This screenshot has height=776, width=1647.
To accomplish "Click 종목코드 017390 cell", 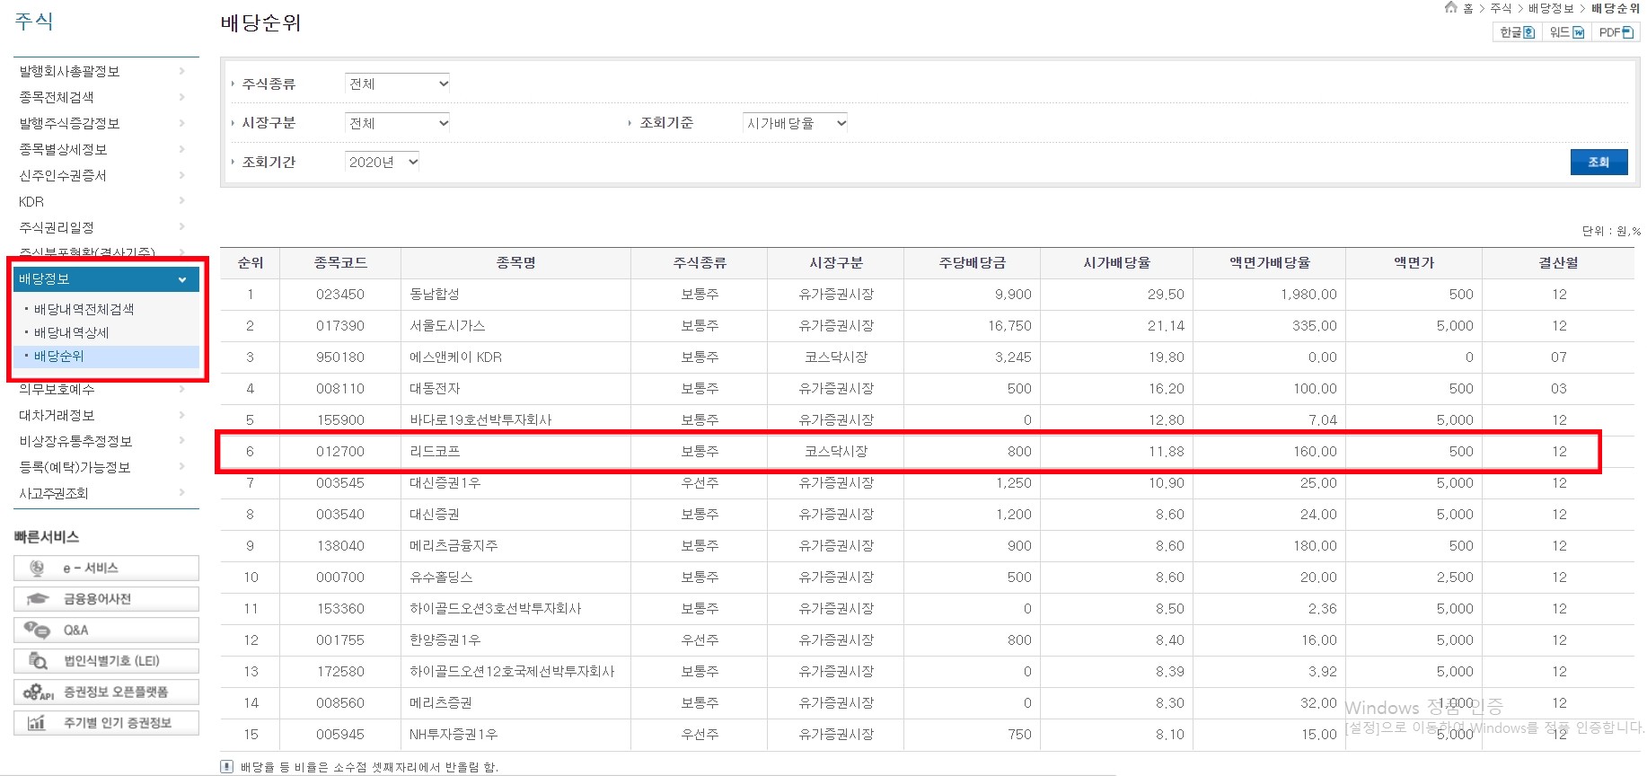I will pyautogui.click(x=340, y=326).
